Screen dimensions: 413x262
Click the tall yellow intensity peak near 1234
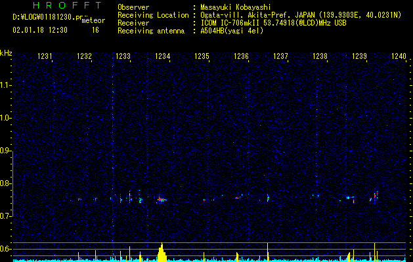(x=162, y=252)
